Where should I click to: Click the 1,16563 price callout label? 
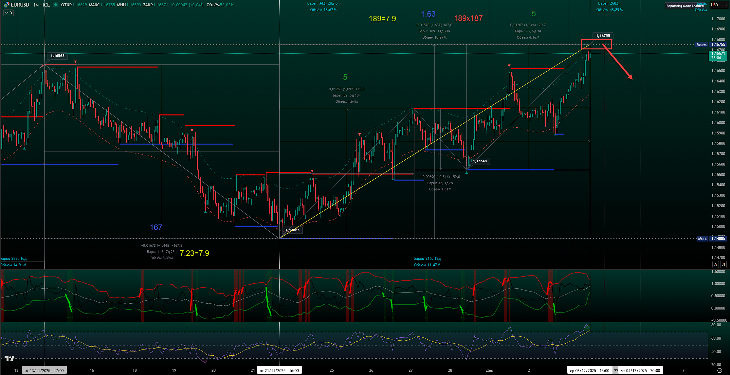coord(57,56)
